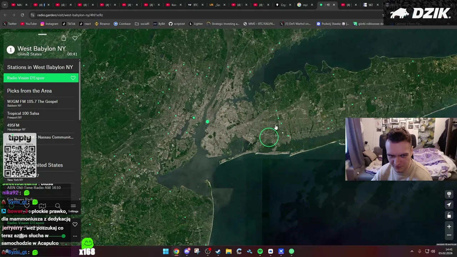Open Chrome from the taskbar
The width and height of the screenshot is (457, 257).
(176, 251)
